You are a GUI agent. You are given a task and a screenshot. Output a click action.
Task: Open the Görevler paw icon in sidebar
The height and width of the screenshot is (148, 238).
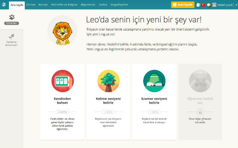12,17
